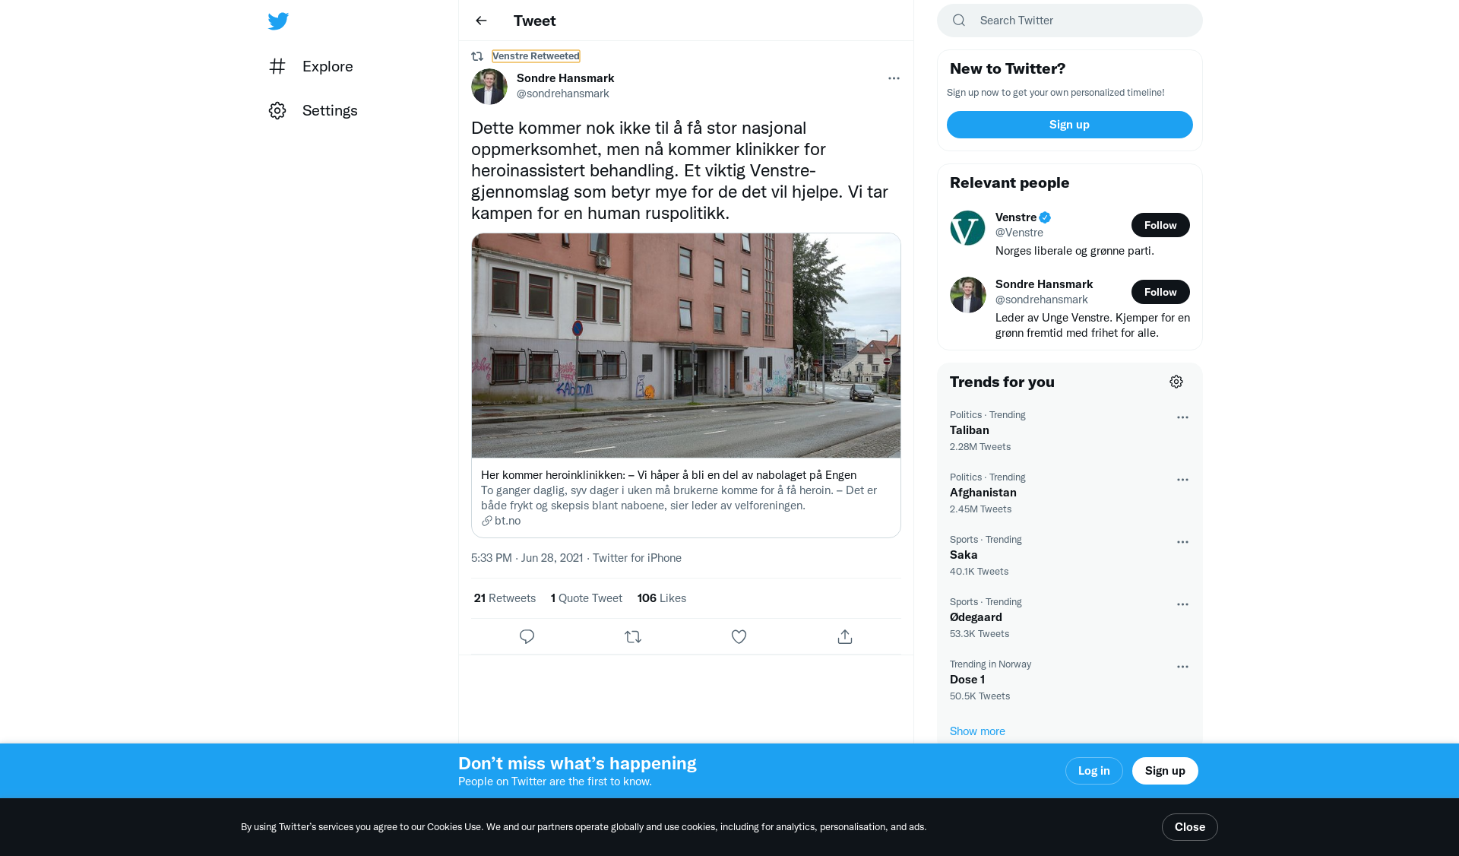Image resolution: width=1459 pixels, height=856 pixels.
Task: Click Log in on bottom banner
Action: [x=1094, y=771]
